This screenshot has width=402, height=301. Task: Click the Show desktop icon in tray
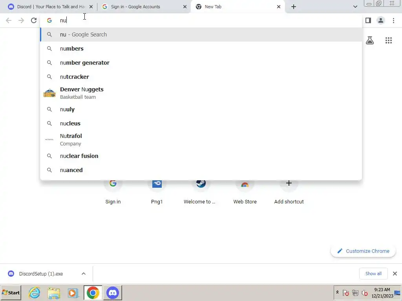coord(398,292)
